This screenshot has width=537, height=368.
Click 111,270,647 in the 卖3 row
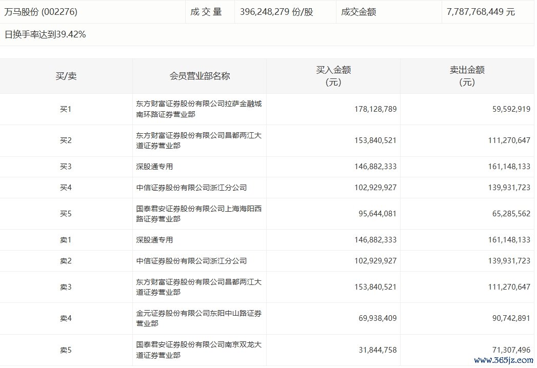[x=509, y=287]
